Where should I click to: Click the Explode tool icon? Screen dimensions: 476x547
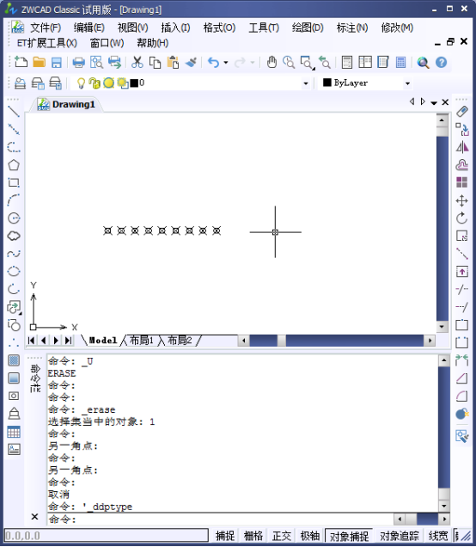462,414
